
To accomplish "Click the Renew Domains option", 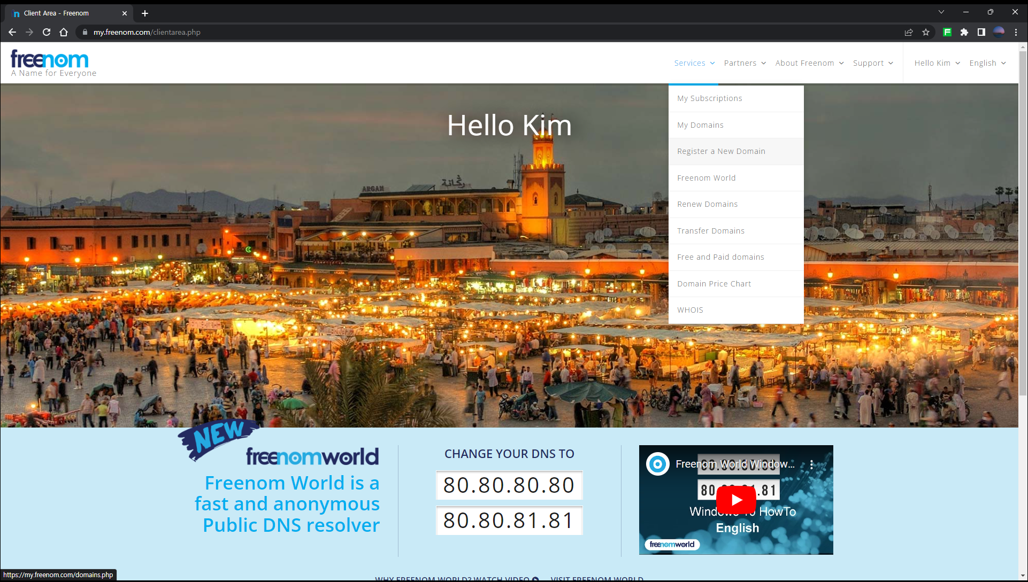I will 707,204.
